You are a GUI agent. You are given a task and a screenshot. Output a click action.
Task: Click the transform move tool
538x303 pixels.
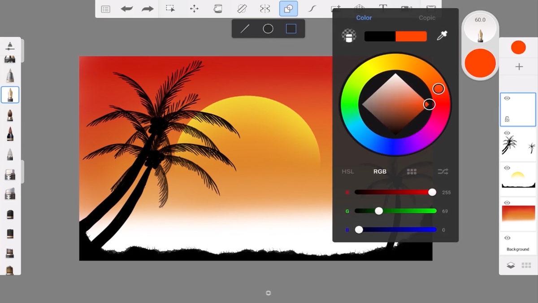194,9
